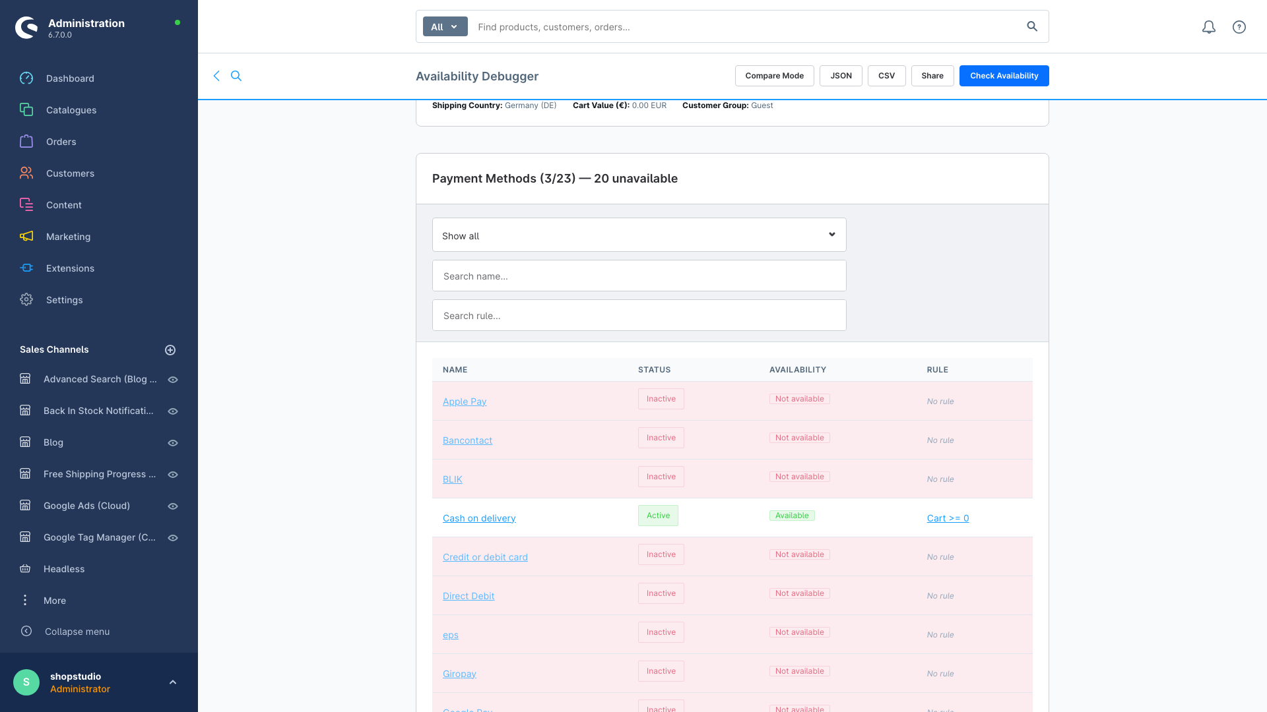Click the Marketing megaphone icon
1267x712 pixels.
[26, 237]
